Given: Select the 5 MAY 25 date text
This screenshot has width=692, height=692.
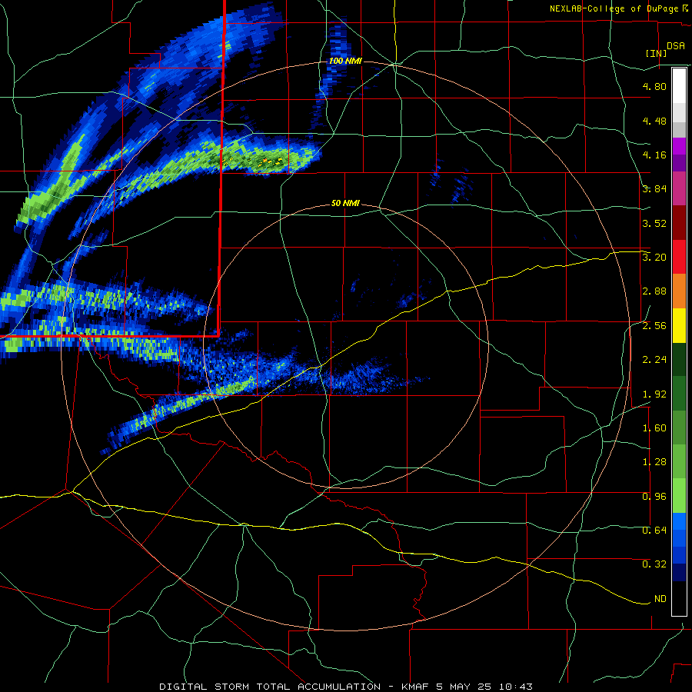Looking at the screenshot, I should [x=463, y=687].
